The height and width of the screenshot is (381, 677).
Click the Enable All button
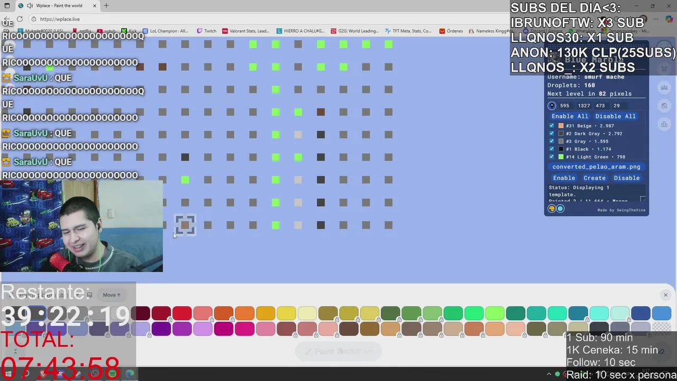click(x=570, y=116)
